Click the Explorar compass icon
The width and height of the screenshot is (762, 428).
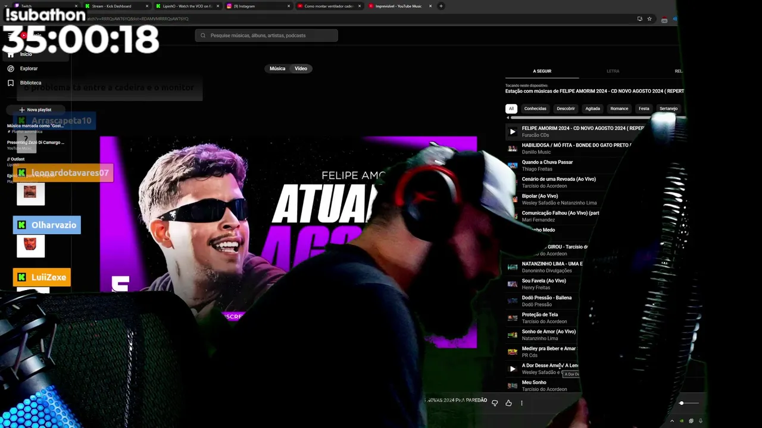11,68
